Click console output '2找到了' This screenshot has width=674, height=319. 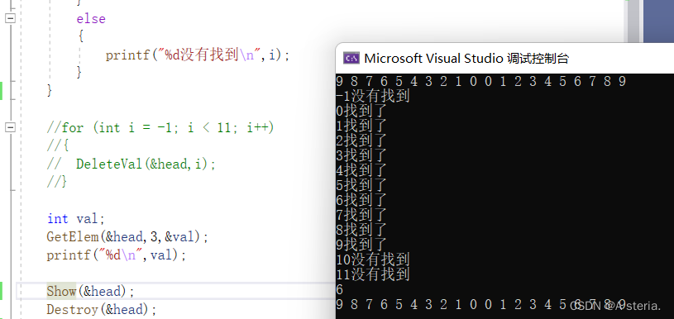(x=361, y=140)
